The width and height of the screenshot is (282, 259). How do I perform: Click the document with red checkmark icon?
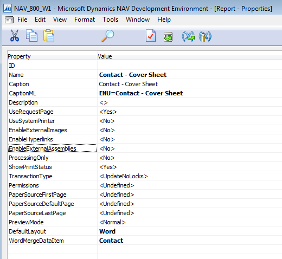[x=151, y=36]
